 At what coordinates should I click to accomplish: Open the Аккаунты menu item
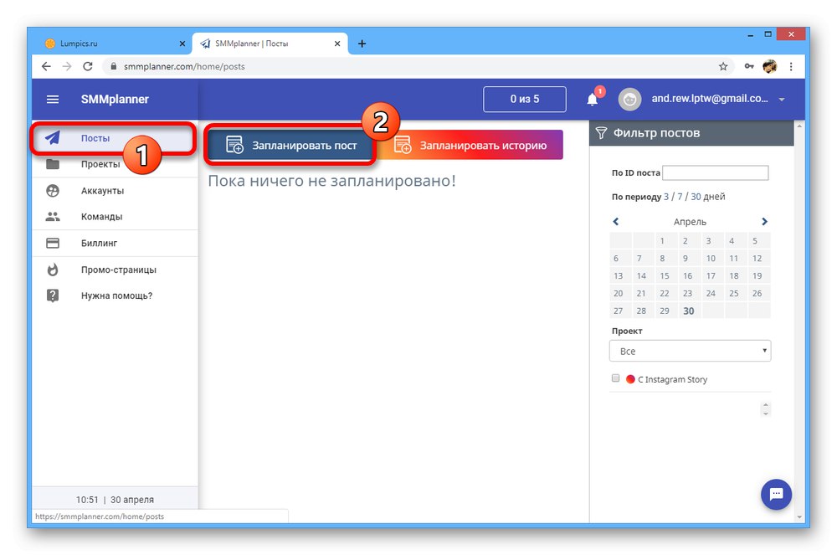click(115, 191)
